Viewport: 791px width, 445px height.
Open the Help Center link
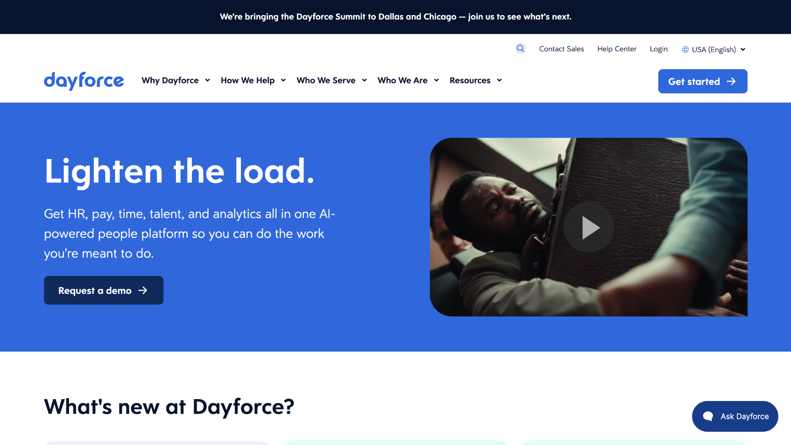pyautogui.click(x=616, y=49)
